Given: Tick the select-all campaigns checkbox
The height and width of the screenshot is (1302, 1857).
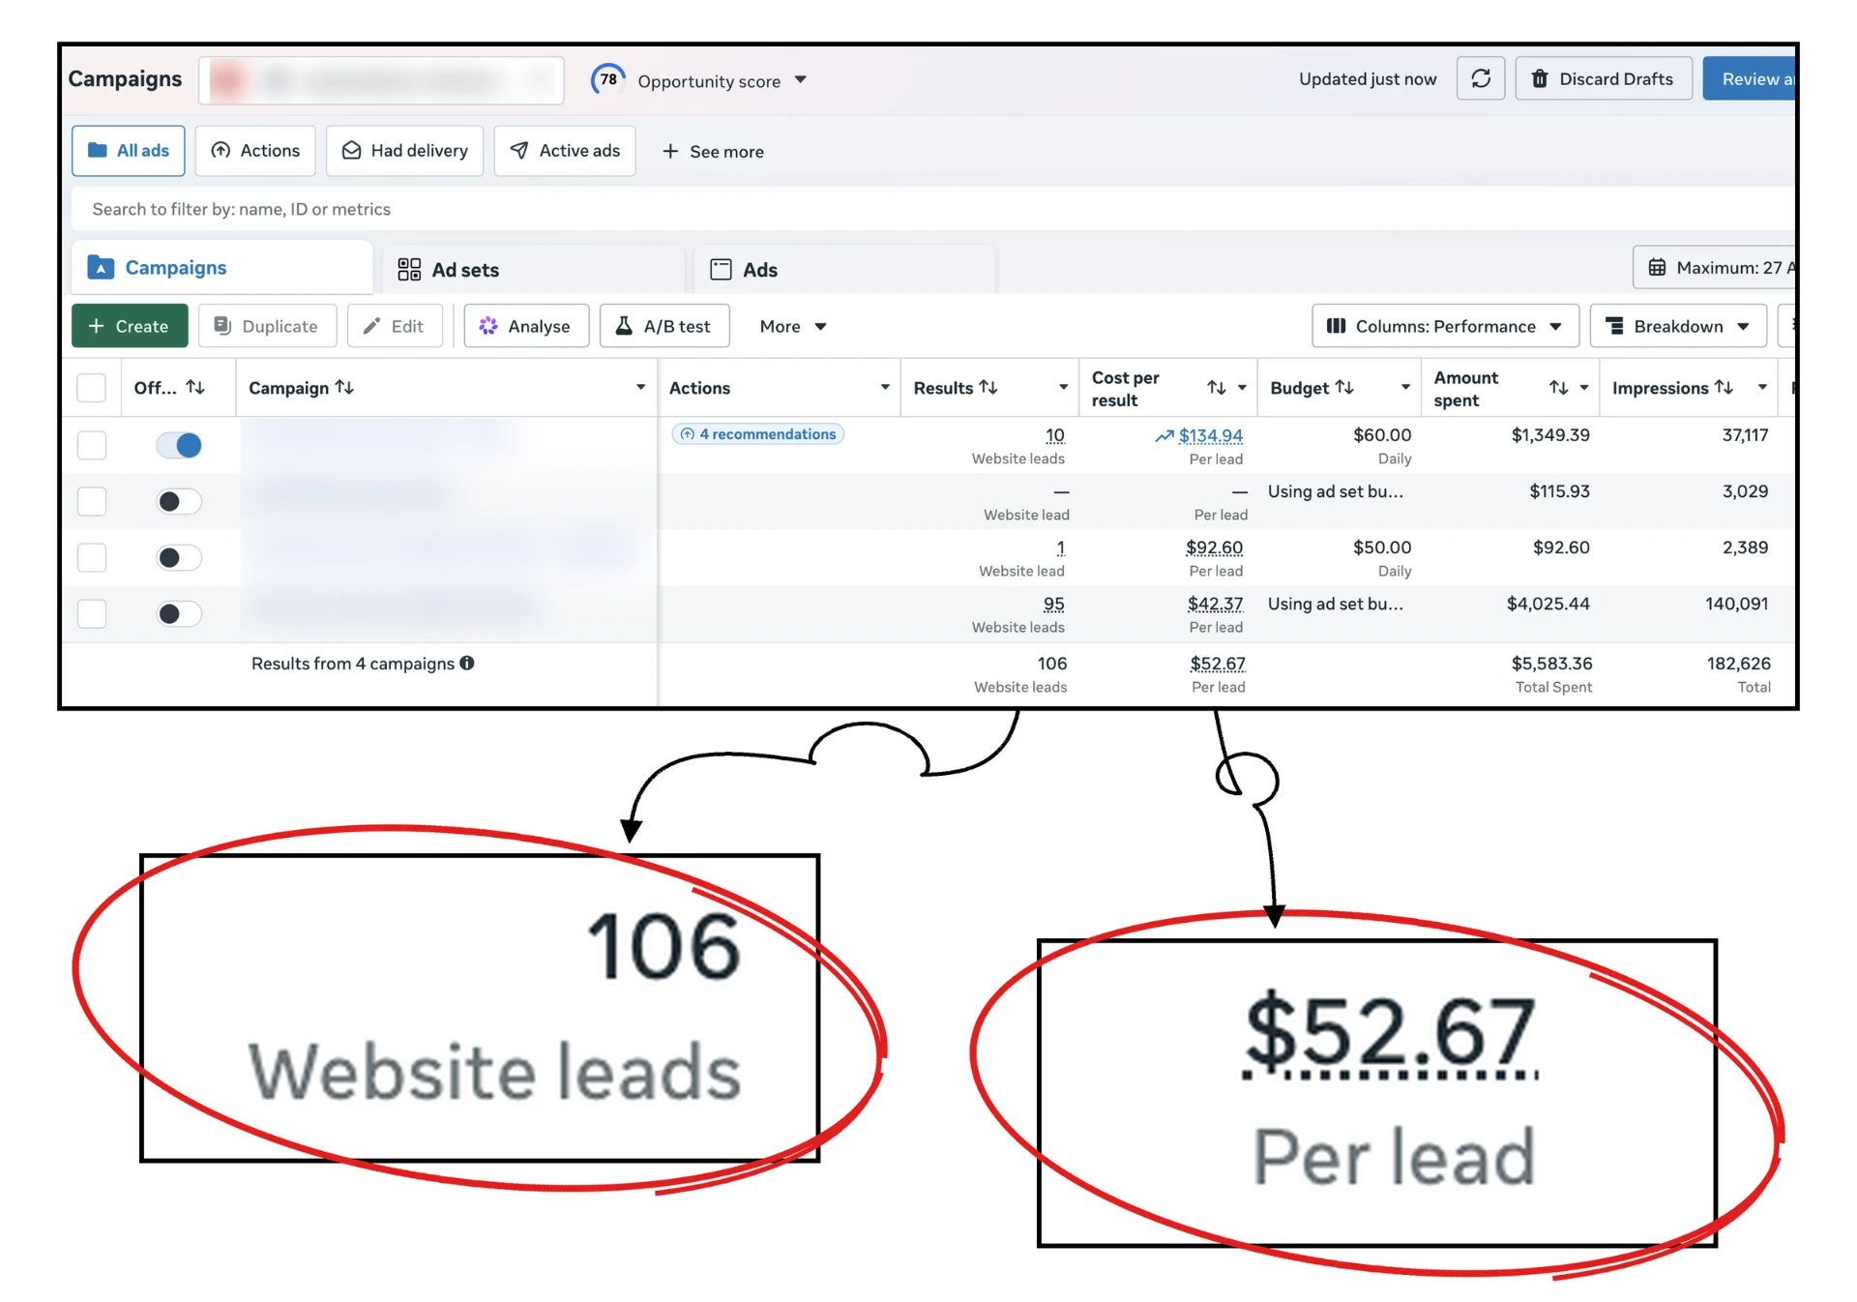Looking at the screenshot, I should [x=91, y=388].
